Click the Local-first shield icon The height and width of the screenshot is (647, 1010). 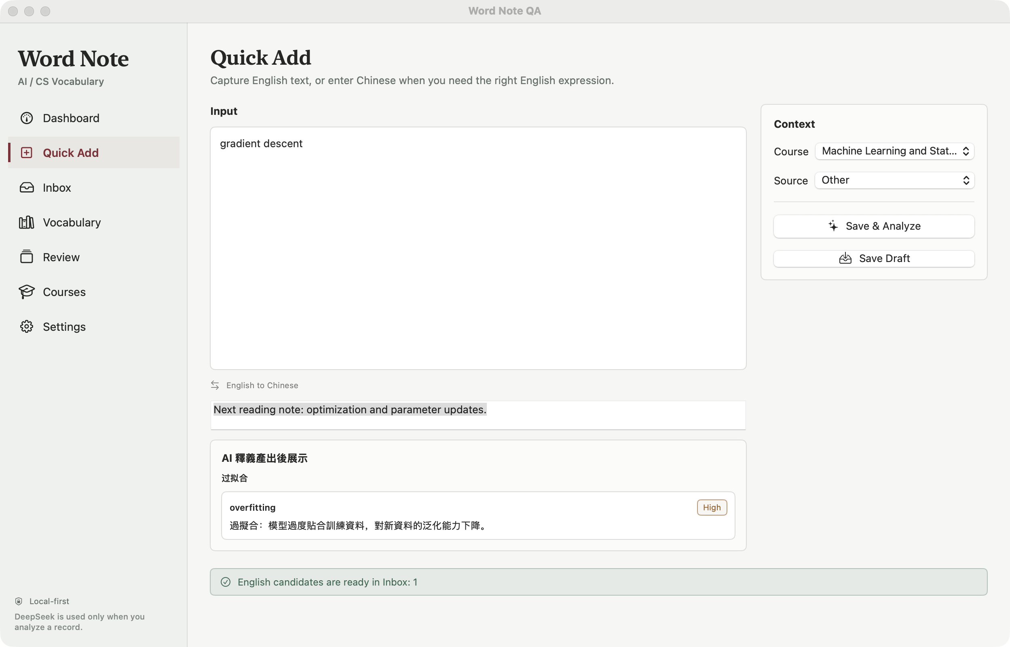(x=19, y=601)
